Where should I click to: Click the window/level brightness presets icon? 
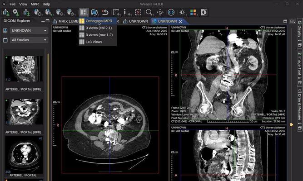click(x=182, y=12)
